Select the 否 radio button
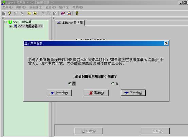 click(x=113, y=83)
